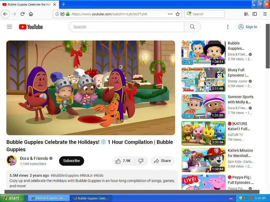Switch to Internet Explorer taskbar item
Screen dimensions: 270x202
(49, 198)
